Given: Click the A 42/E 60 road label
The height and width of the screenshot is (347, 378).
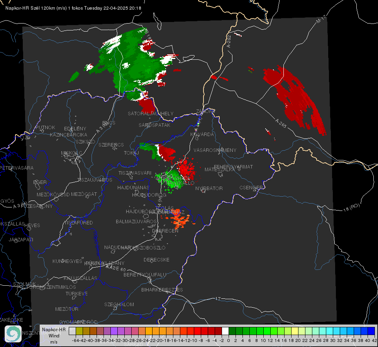Looking at the screenshot, I should tap(116, 268).
